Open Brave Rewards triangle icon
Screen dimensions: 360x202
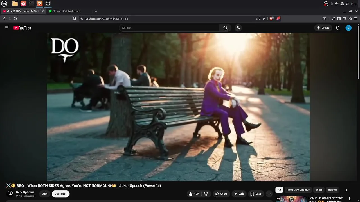click(x=278, y=19)
